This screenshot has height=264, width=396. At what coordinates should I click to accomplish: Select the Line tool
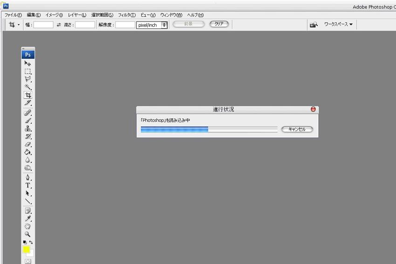[x=28, y=201]
